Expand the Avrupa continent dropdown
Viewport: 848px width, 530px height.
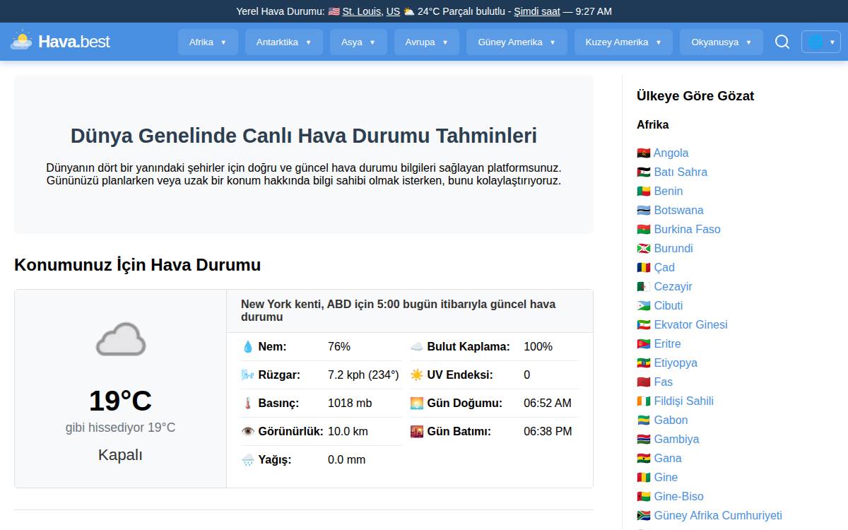click(427, 42)
